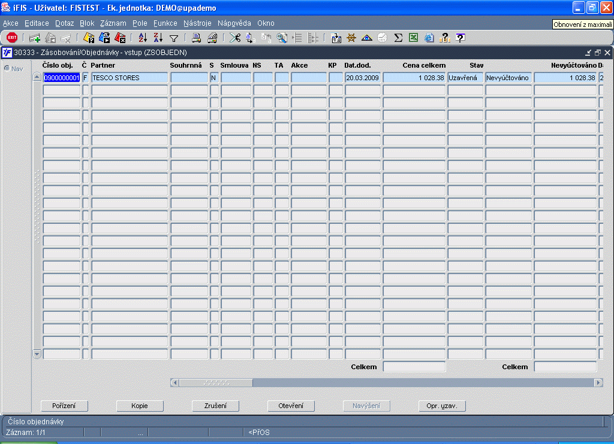Screen dimensions: 614x444
Task: Click the horizontal scrollbar right arrow
Action: pos(598,382)
